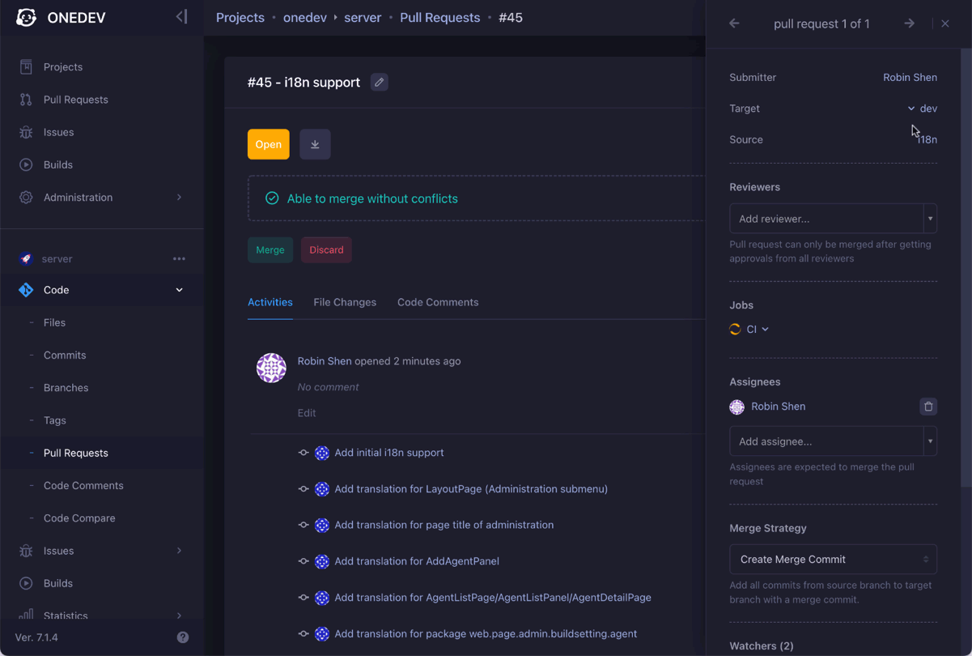
Task: Open Commits in the Code menu
Action: [65, 355]
